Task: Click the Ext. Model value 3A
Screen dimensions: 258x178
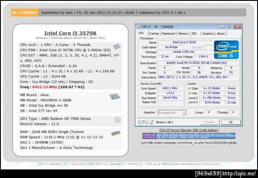Action: tap(199, 72)
